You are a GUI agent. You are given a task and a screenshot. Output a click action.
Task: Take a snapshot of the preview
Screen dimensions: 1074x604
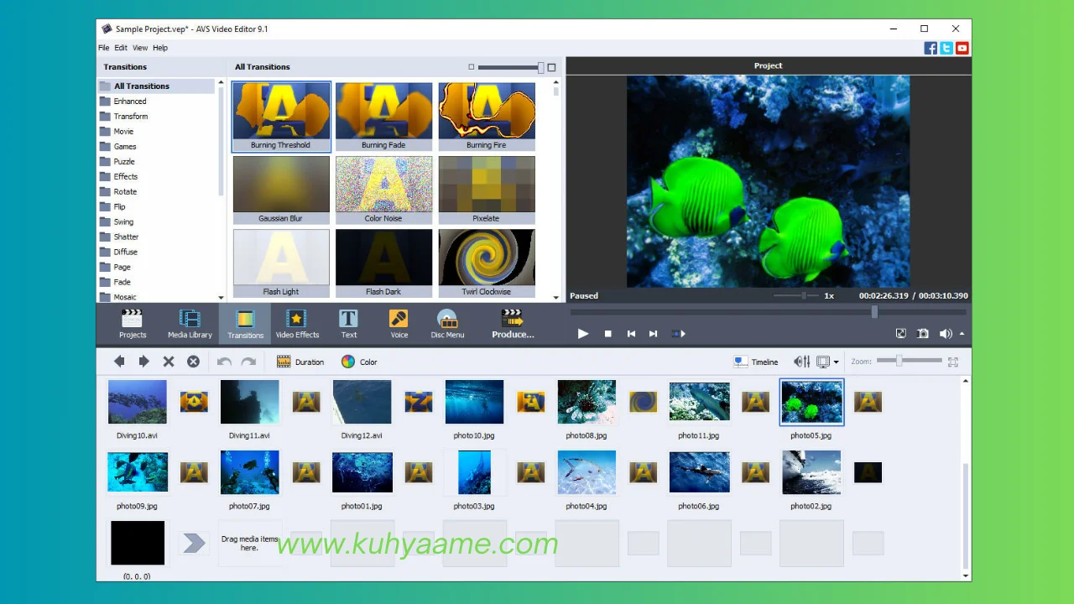coord(923,334)
